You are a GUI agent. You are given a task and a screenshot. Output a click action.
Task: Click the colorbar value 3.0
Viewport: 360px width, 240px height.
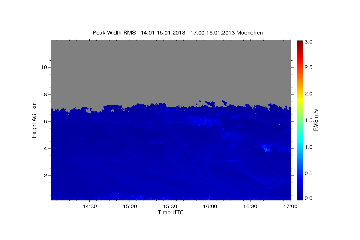309,42
